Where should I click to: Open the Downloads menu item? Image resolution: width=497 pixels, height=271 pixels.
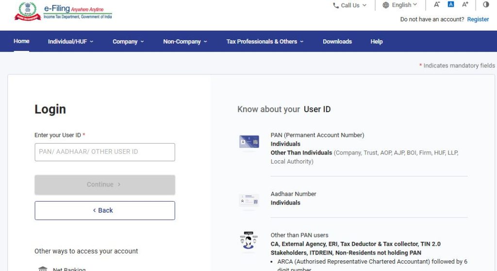[x=337, y=42]
